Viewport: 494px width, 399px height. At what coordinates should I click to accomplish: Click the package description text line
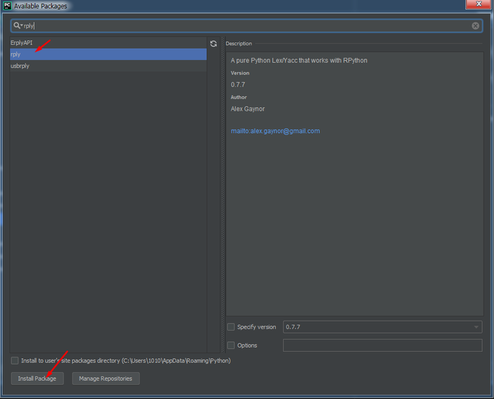299,61
